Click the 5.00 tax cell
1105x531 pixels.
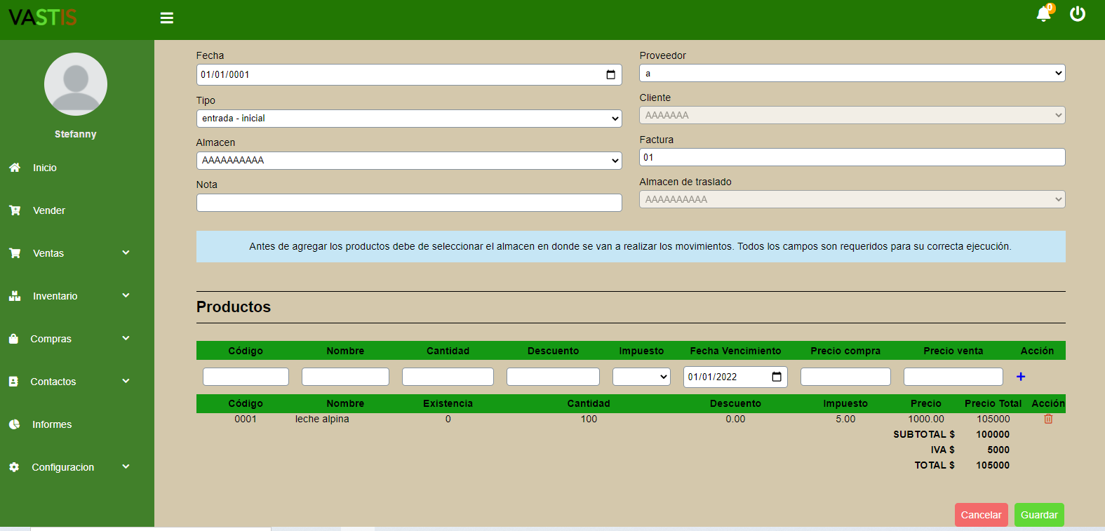pyautogui.click(x=845, y=419)
